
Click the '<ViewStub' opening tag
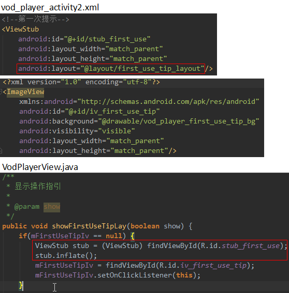[20, 29]
